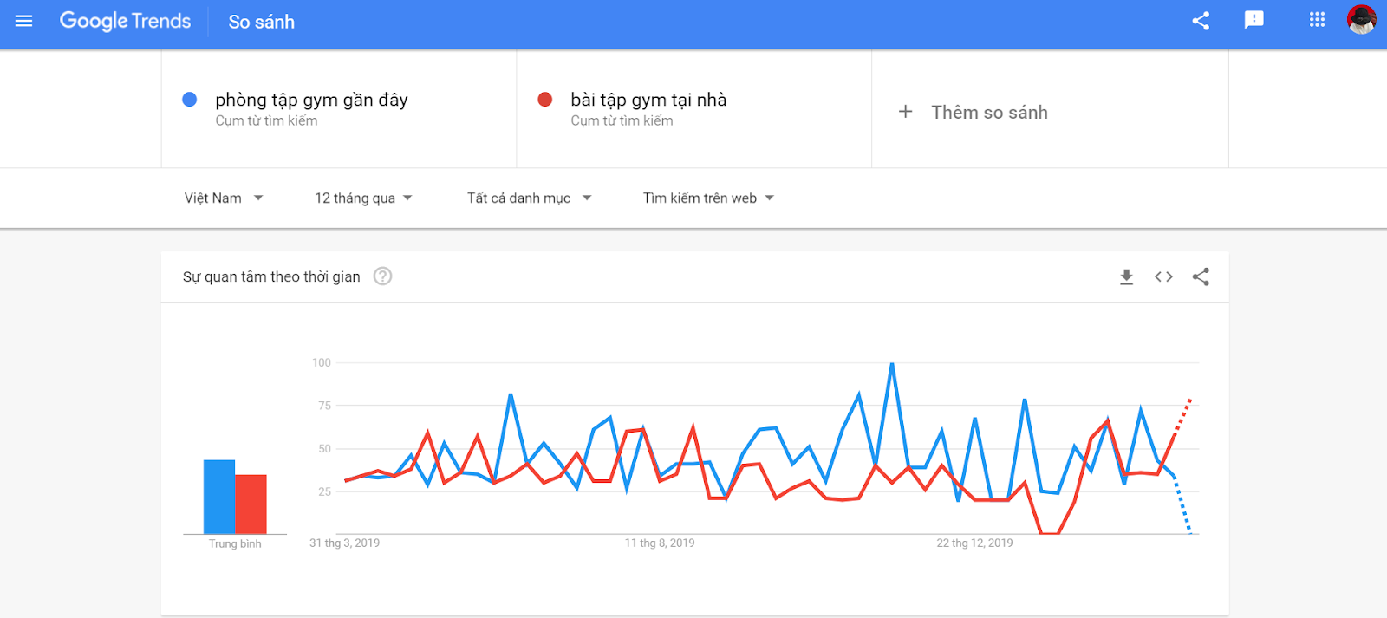
Task: Click the blue dot color marker
Action: tap(190, 100)
